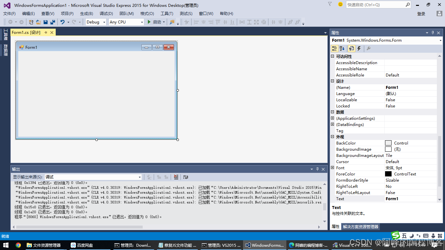This screenshot has height=250, width=445.
Task: Click the Open File folder icon
Action: click(38, 22)
